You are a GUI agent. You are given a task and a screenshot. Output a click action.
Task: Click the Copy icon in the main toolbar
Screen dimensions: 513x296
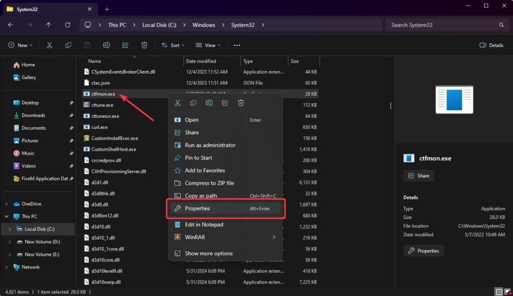(x=68, y=45)
